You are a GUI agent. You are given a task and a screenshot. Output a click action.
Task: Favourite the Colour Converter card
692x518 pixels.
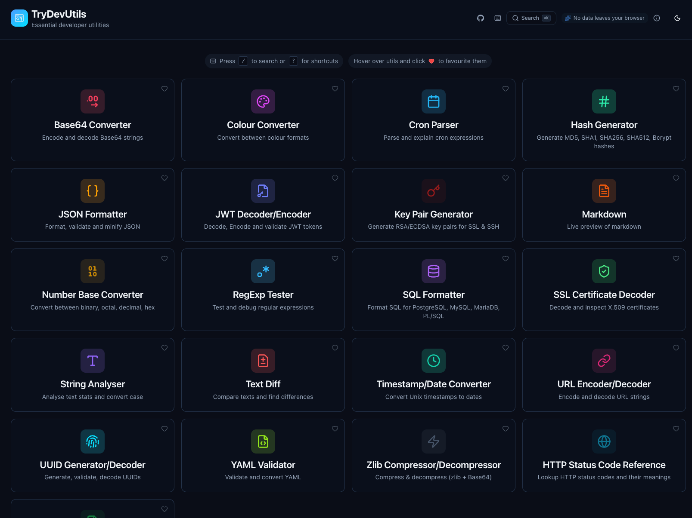coord(335,89)
